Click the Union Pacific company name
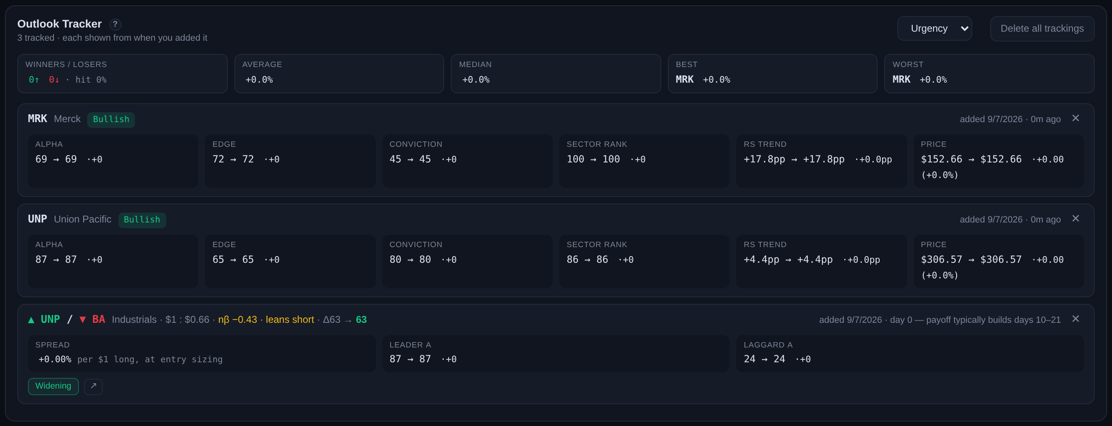This screenshot has height=426, width=1112. [x=82, y=219]
